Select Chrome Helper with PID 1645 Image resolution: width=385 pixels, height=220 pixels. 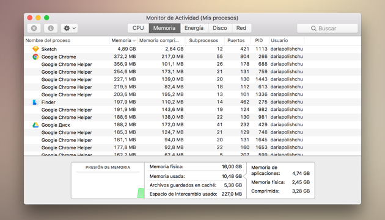point(193,140)
